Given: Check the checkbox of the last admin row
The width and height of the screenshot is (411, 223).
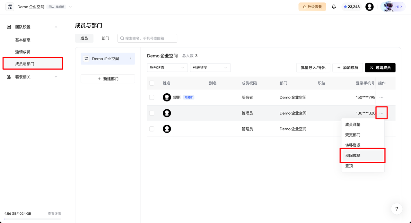Looking at the screenshot, I should point(152,129).
